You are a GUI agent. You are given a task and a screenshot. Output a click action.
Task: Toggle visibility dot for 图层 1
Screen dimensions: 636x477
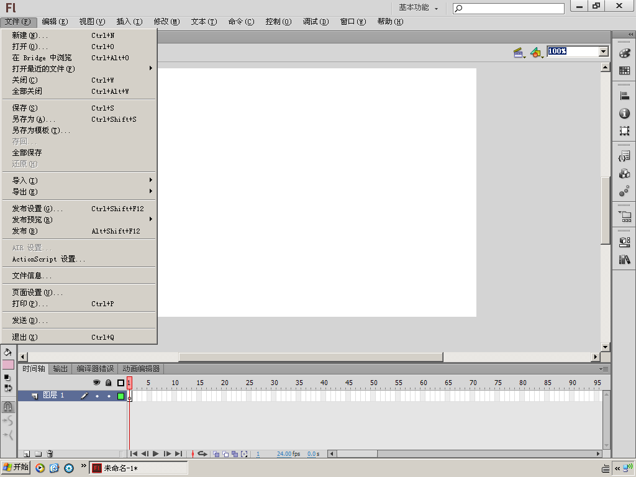point(97,396)
